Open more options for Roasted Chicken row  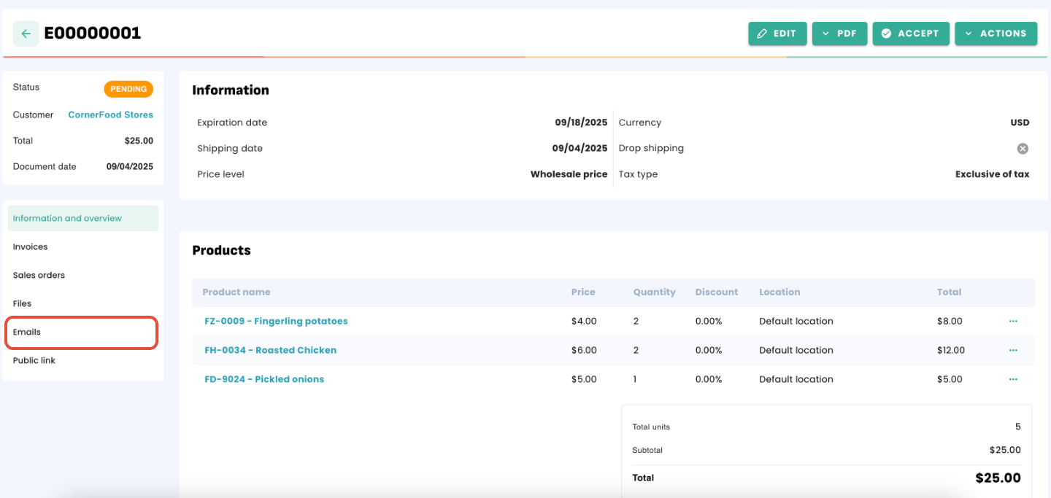(1013, 351)
